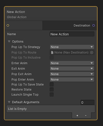
Task: Collapse the Options foldout triangle
Action: (x=9, y=42)
